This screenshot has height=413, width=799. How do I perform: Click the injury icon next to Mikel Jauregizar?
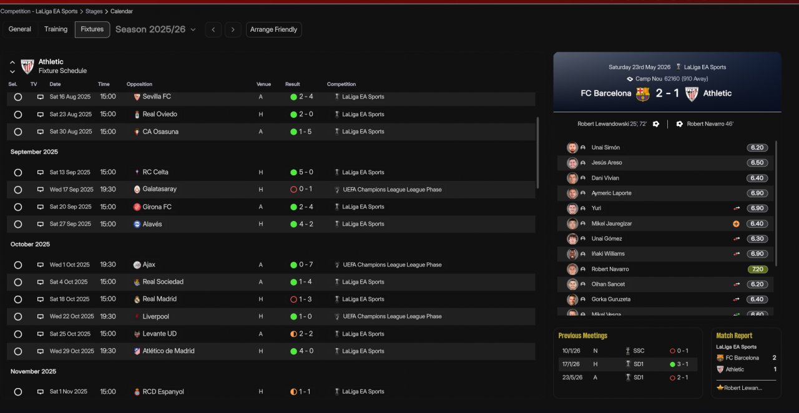tap(737, 223)
